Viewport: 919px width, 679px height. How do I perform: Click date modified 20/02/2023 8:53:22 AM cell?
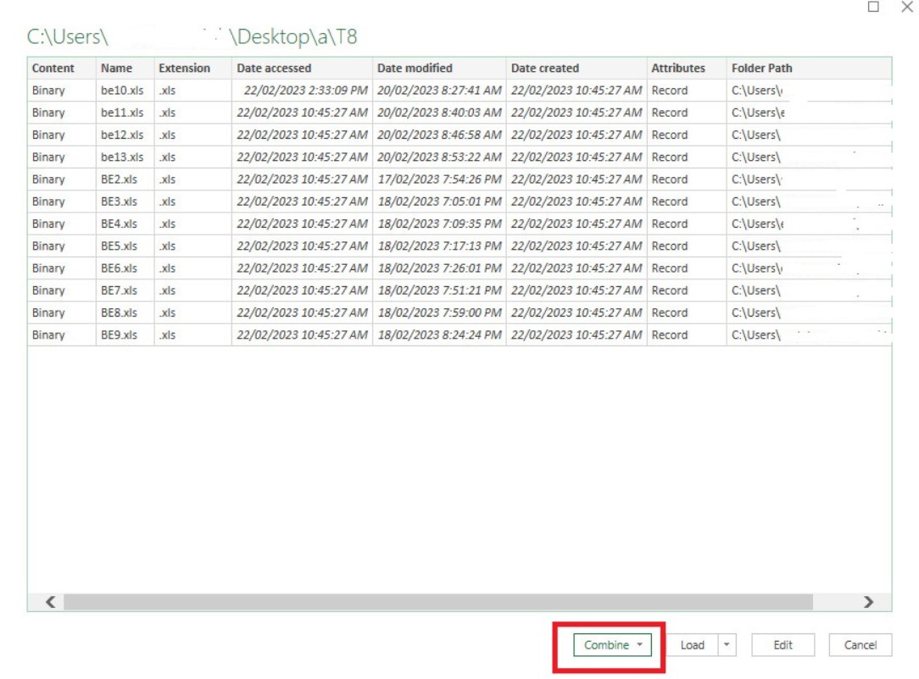[439, 157]
